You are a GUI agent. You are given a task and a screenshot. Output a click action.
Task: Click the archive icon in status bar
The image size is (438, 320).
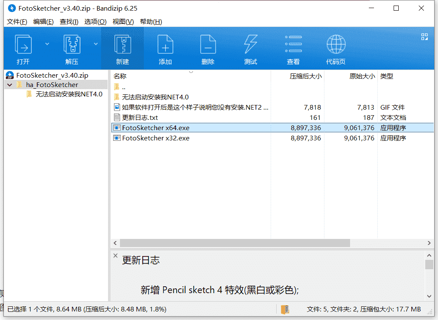pyautogui.click(x=285, y=309)
